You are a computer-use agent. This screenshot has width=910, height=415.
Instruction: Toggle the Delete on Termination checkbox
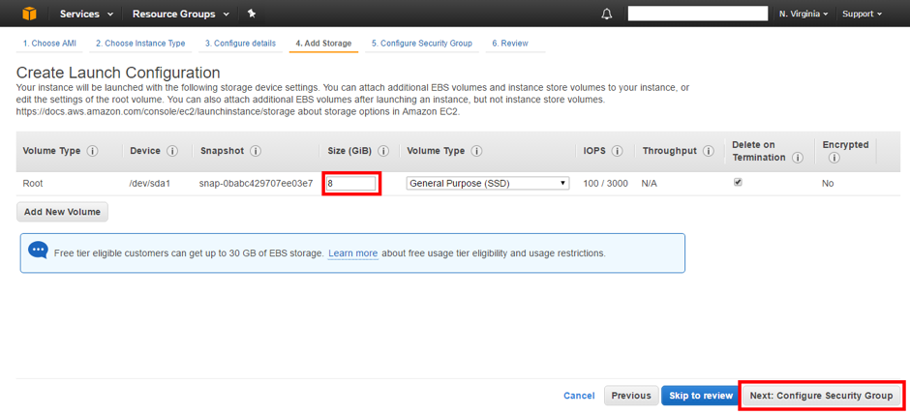point(738,182)
